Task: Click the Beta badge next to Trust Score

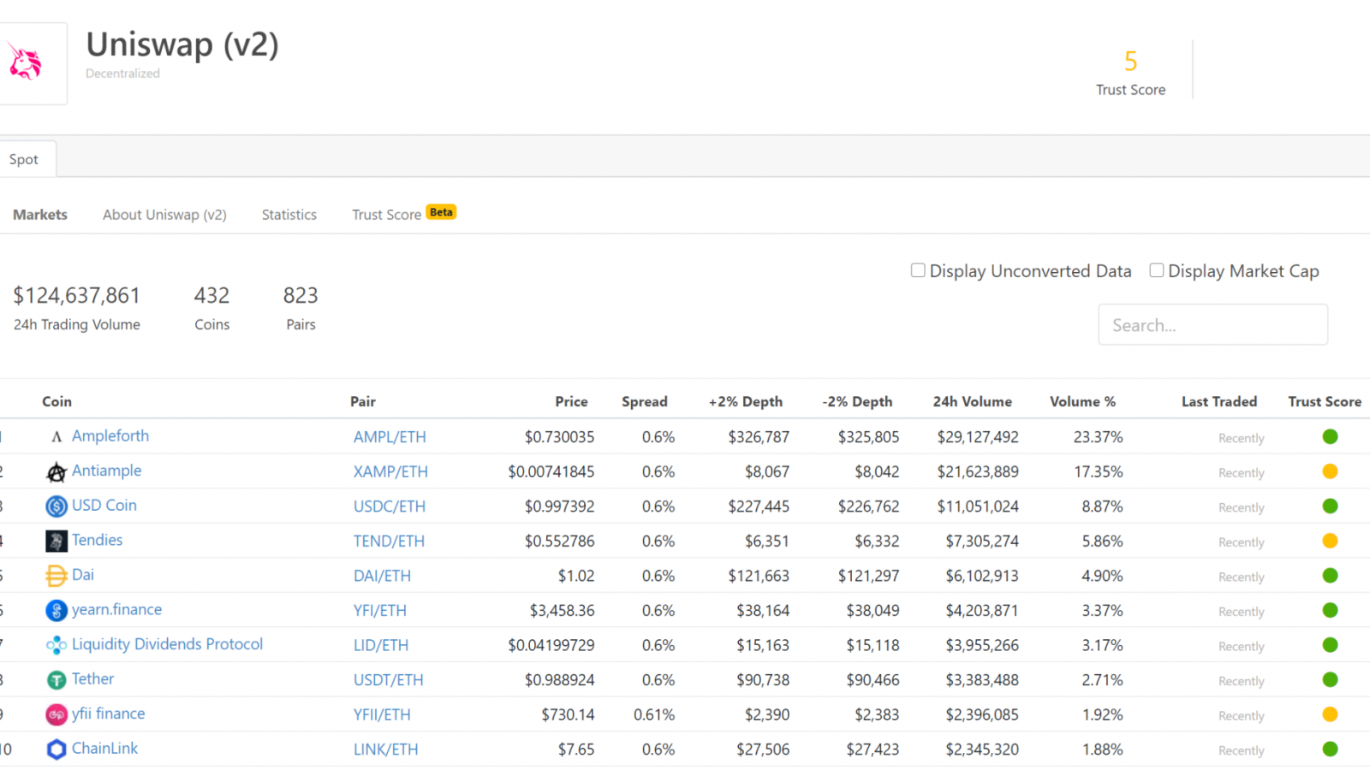Action: pyautogui.click(x=442, y=212)
